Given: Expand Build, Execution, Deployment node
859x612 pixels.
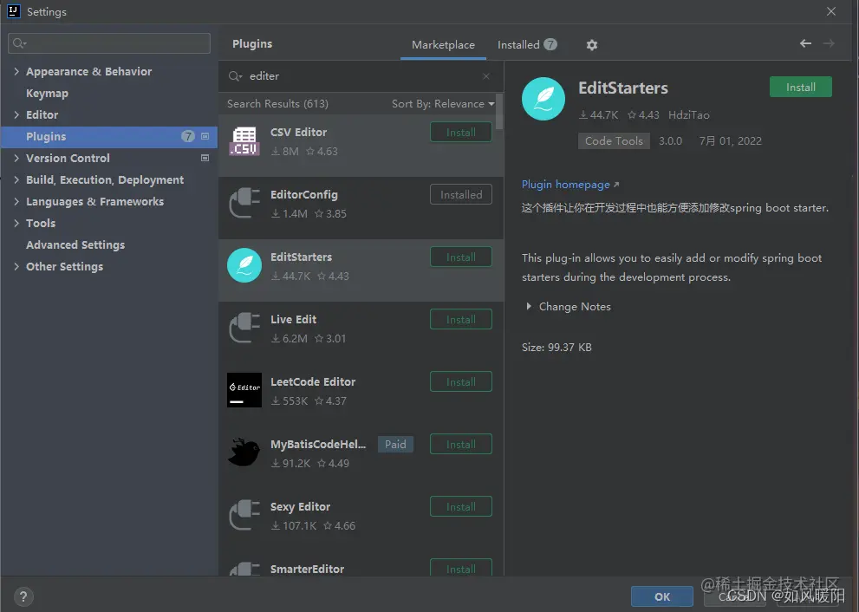Looking at the screenshot, I should point(16,179).
